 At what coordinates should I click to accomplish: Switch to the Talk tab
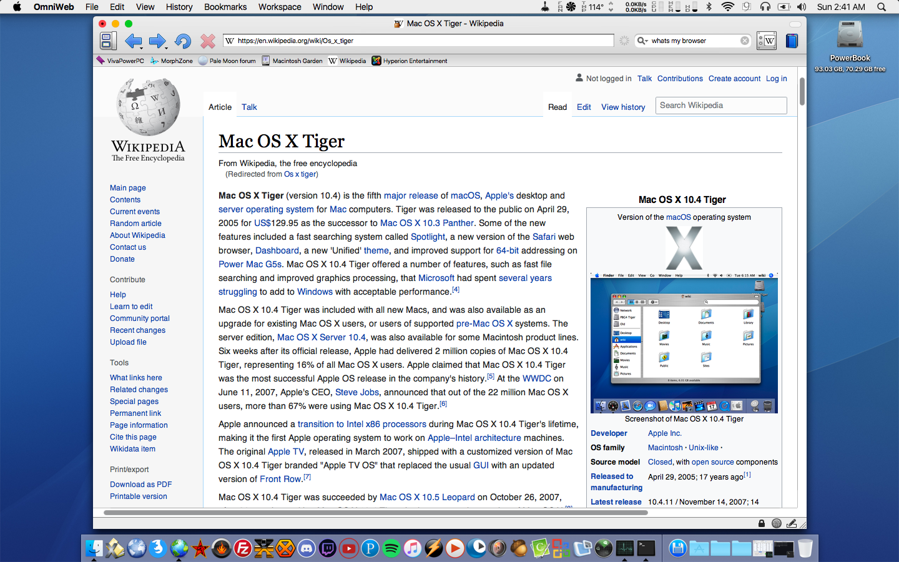pos(249,107)
